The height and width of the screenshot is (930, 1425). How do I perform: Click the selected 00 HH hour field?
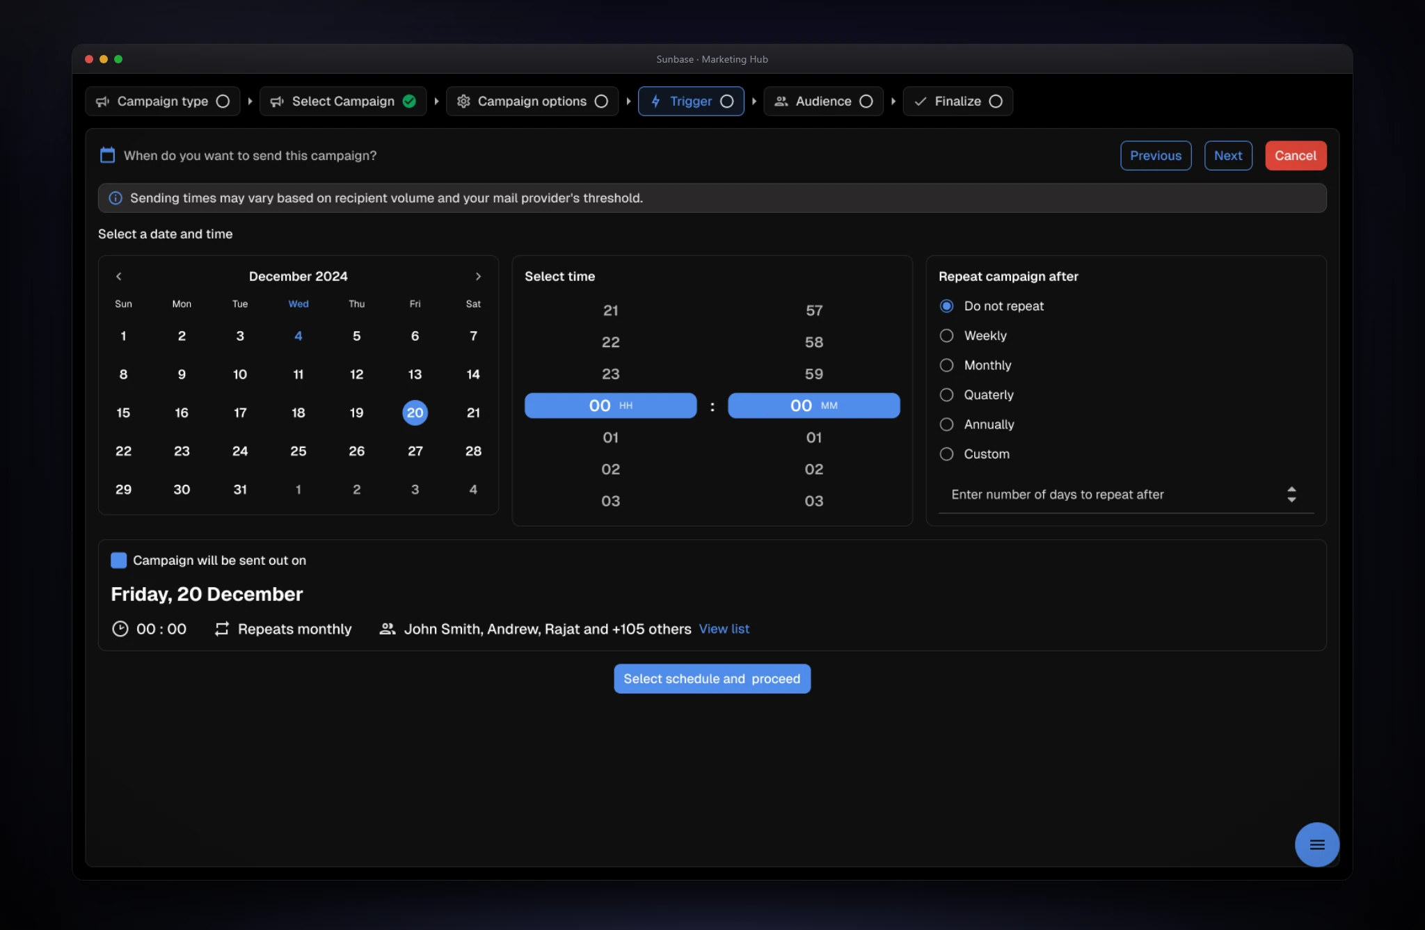pyautogui.click(x=610, y=406)
